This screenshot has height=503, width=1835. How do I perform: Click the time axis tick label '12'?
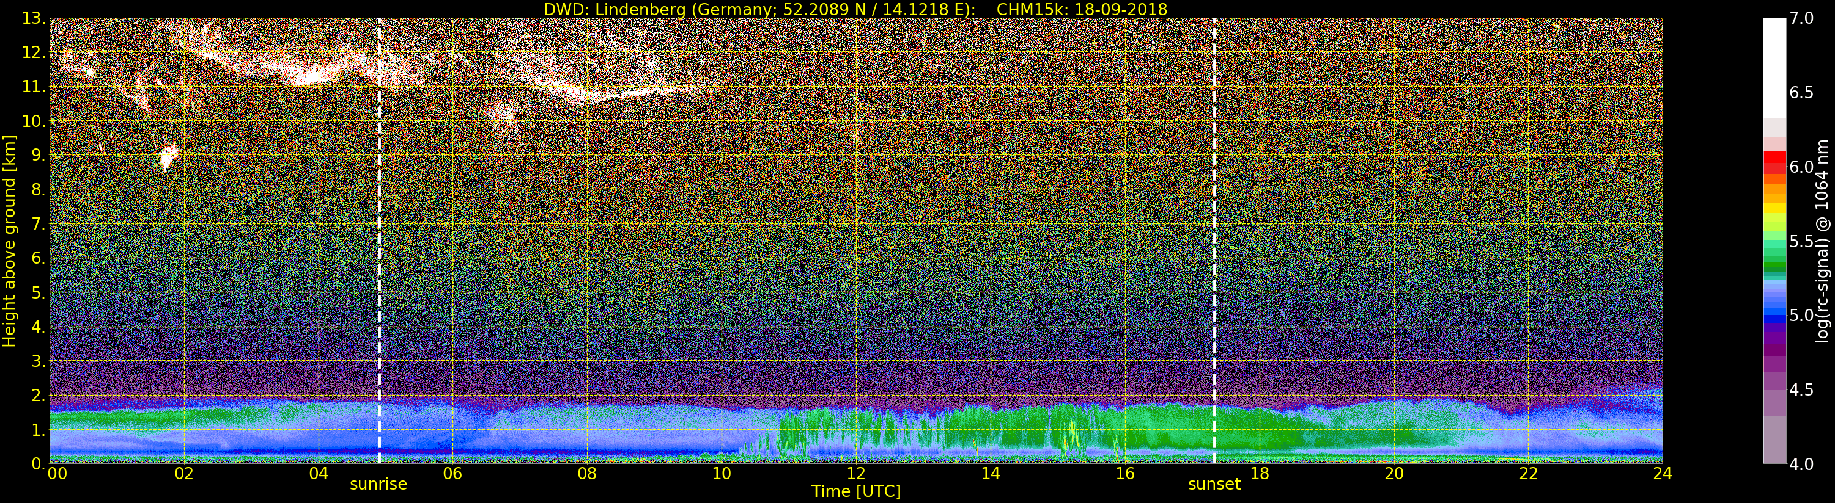pyautogui.click(x=856, y=474)
